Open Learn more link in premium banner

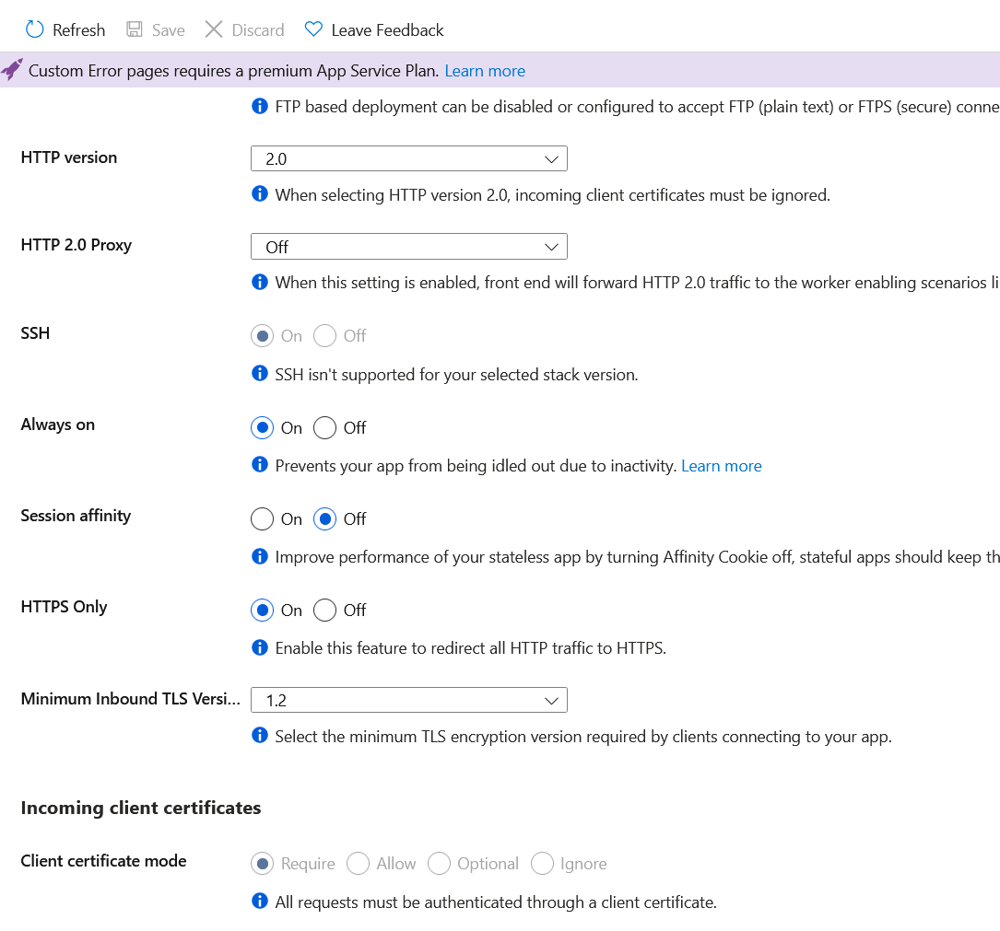pos(485,71)
